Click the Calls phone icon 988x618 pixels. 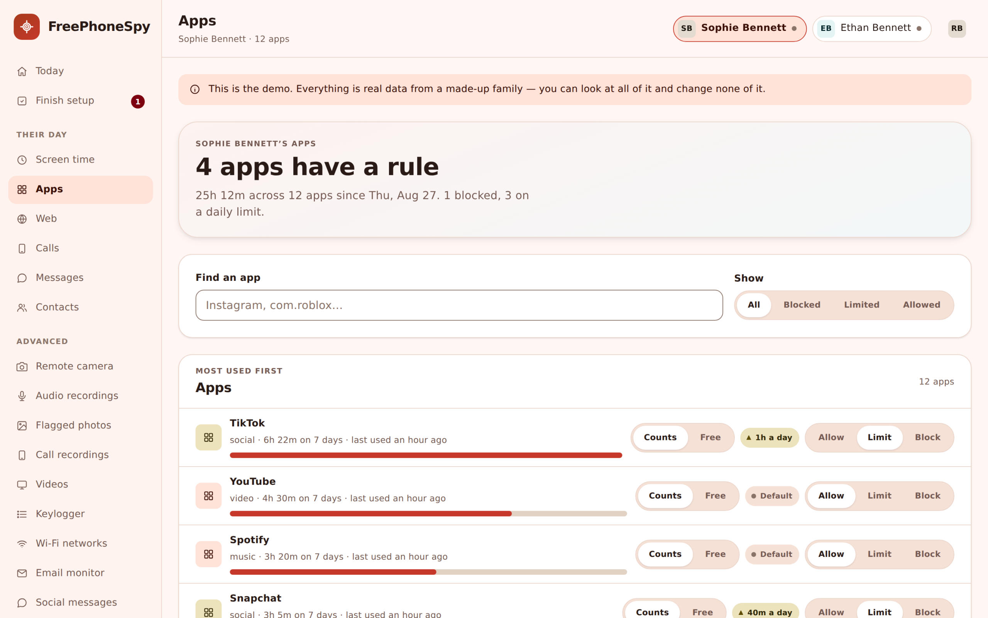point(22,248)
